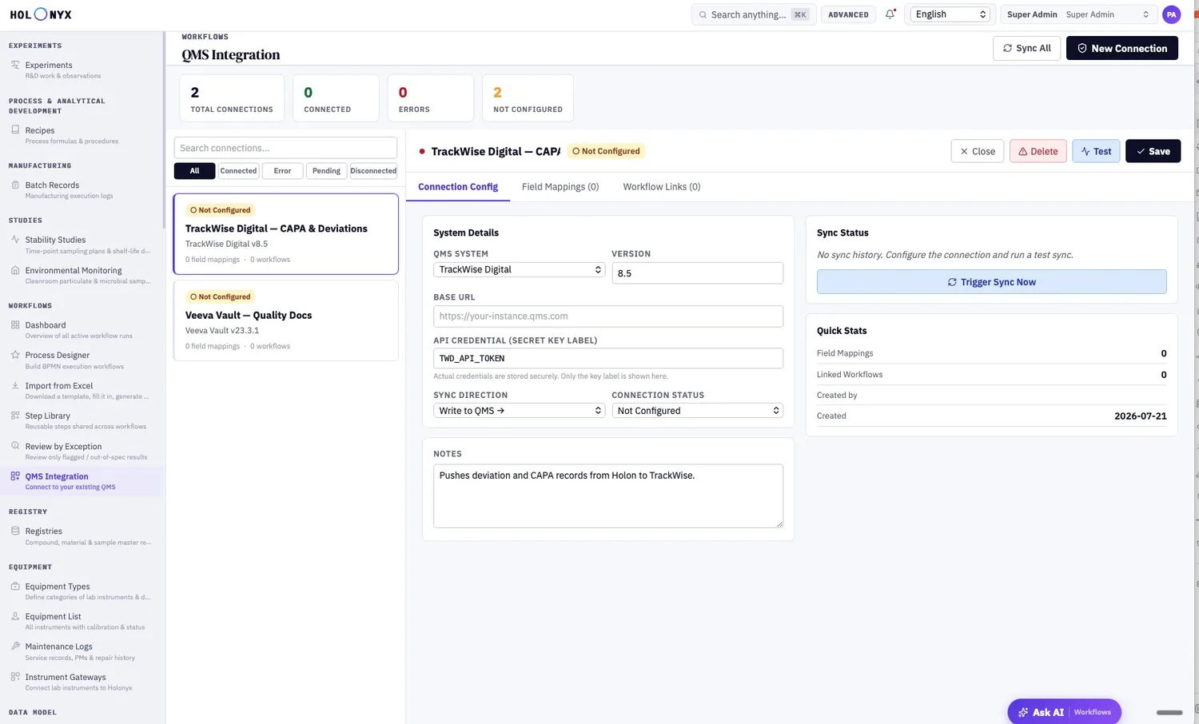Screen dimensions: 1199x724
Task: Filter connections by Connected status
Action: coord(238,171)
